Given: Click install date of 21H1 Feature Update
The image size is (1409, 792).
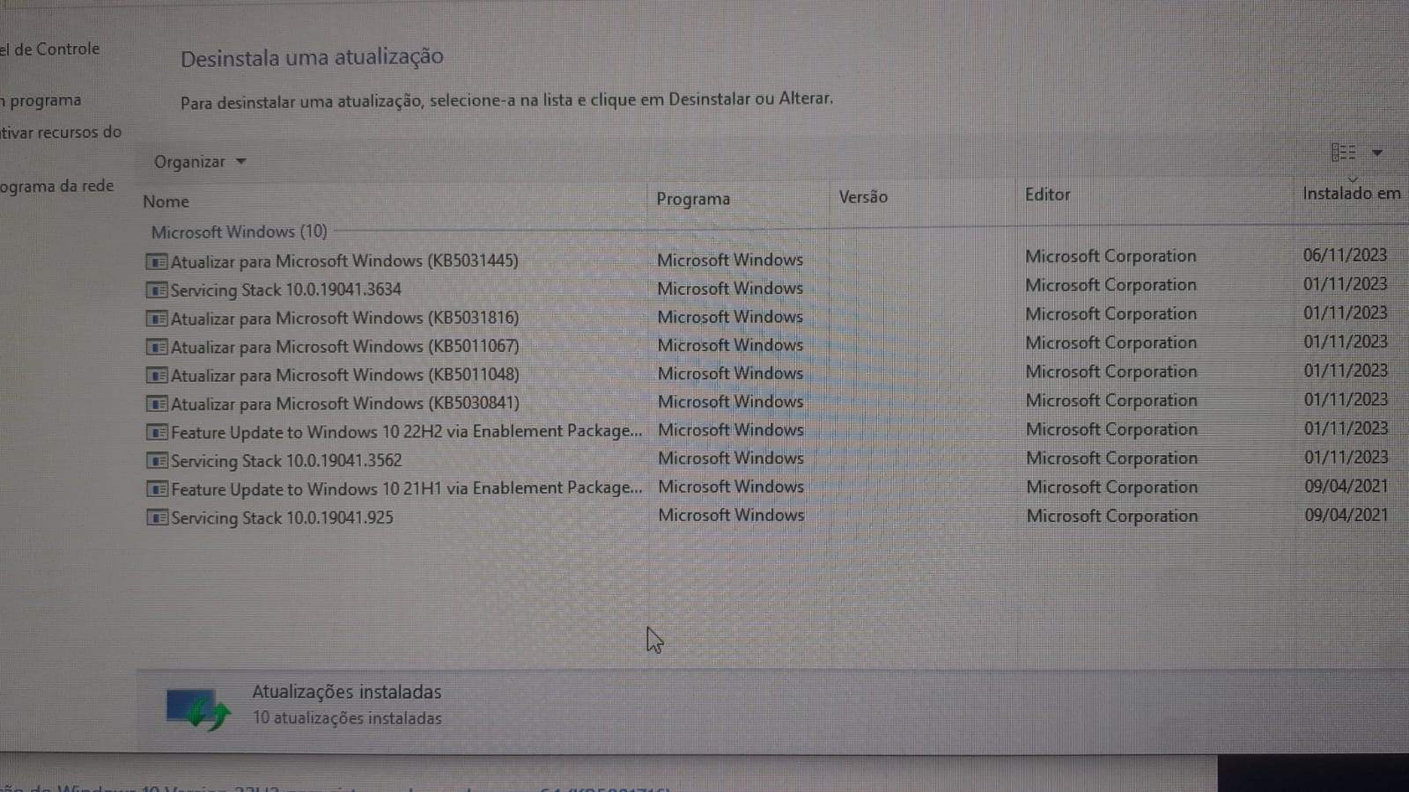Looking at the screenshot, I should tap(1346, 487).
